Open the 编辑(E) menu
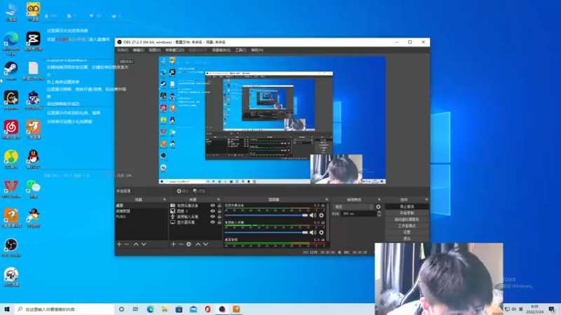The width and height of the screenshot is (561, 315). pyautogui.click(x=138, y=50)
